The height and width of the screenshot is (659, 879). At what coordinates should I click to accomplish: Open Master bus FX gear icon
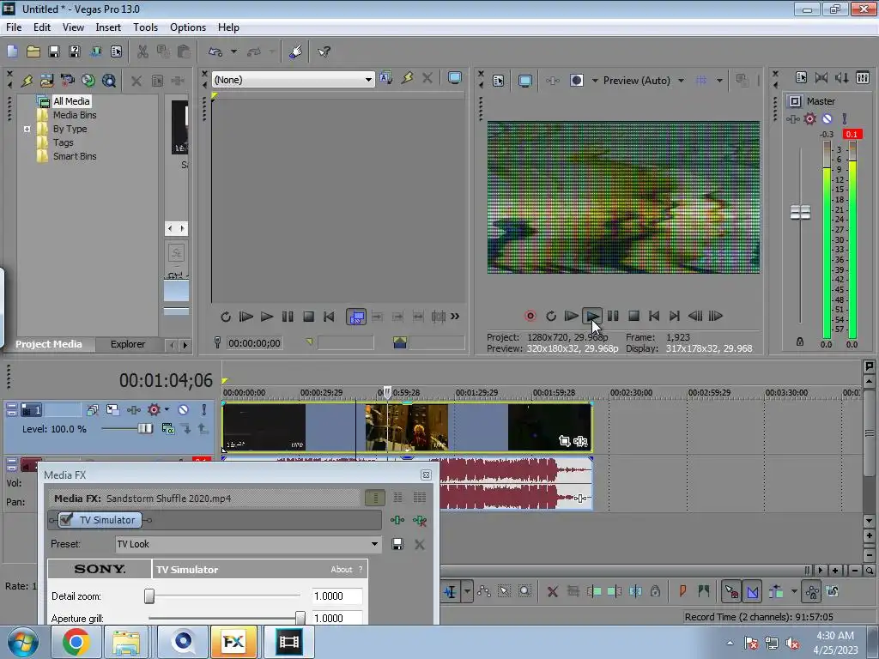(x=809, y=118)
